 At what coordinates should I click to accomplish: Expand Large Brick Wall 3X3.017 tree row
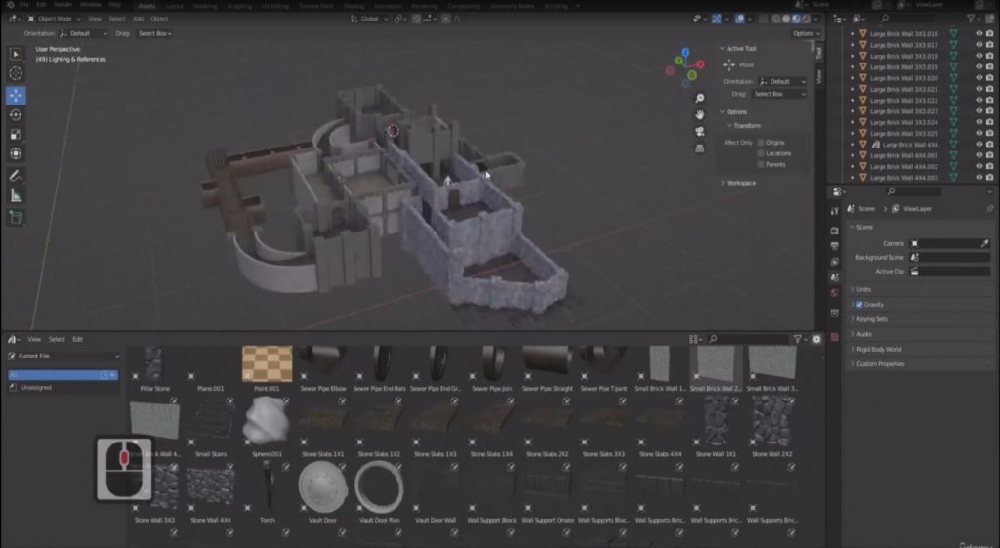[853, 45]
